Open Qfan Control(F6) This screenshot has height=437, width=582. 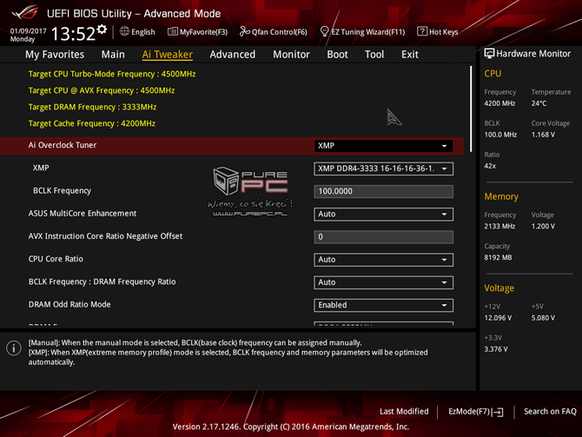[274, 32]
